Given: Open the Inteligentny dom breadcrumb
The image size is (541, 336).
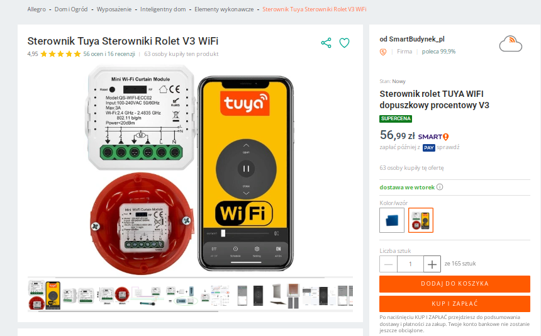Looking at the screenshot, I should [163, 9].
